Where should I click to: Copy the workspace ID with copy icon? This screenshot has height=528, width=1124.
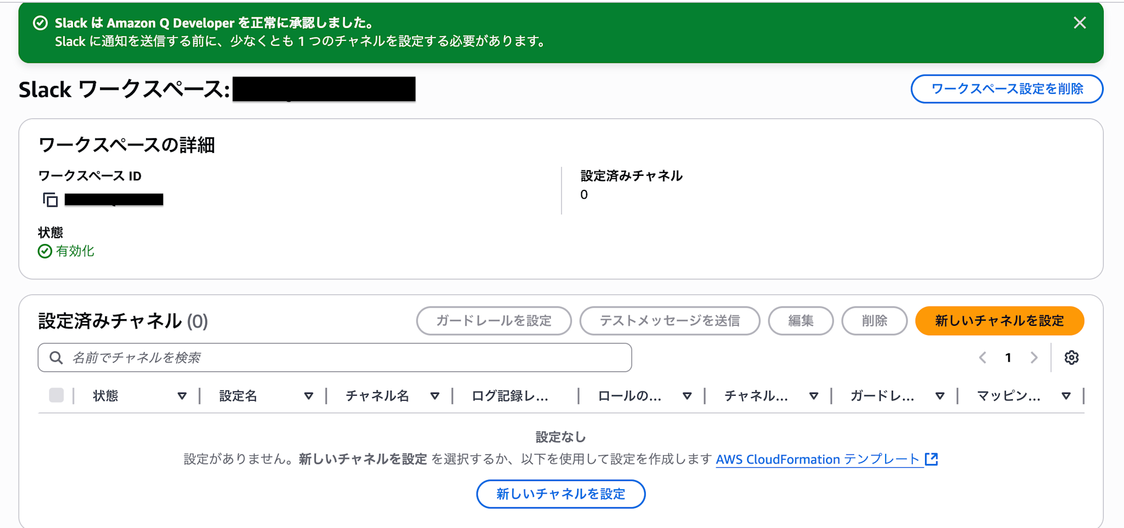tap(51, 199)
